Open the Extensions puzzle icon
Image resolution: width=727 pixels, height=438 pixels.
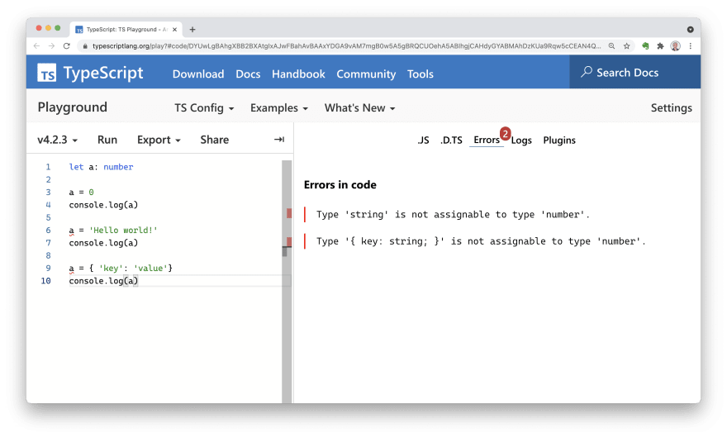coord(660,46)
